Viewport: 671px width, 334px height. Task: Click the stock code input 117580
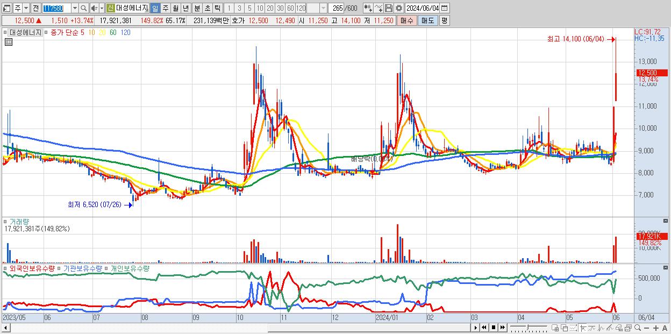56,9
